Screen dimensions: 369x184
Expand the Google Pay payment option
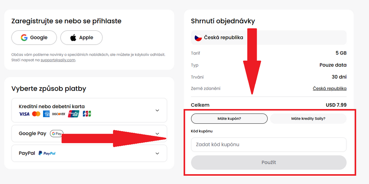coord(157,134)
